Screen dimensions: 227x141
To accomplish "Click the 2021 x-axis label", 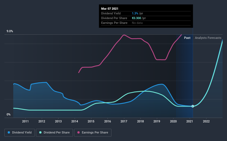I will (x=190, y=121).
